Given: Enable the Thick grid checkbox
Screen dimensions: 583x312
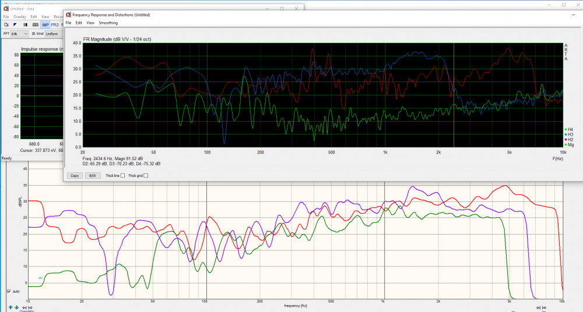Looking at the screenshot, I should (146, 175).
